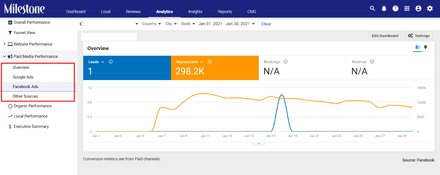440x175 pixels.
Task: Click the Clear filters link
Action: (266, 24)
